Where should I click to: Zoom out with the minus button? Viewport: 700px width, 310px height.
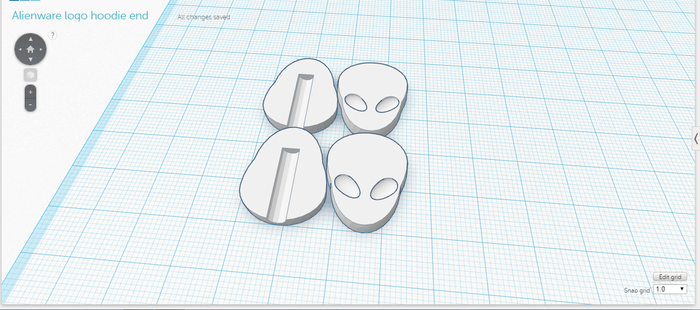tap(30, 105)
